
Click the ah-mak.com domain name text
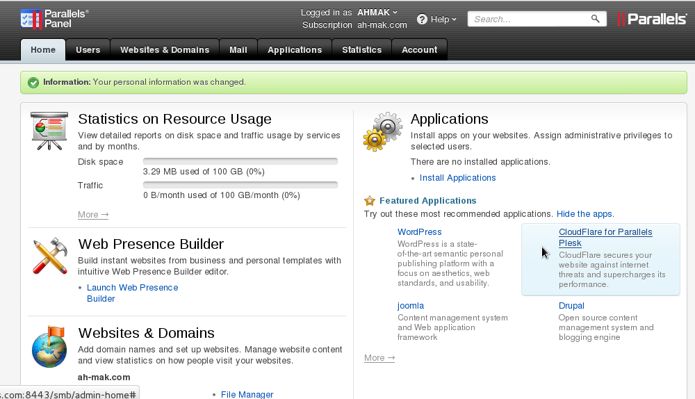tap(104, 377)
